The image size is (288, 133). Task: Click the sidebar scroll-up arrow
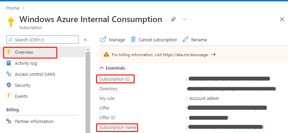[x=88, y=49]
